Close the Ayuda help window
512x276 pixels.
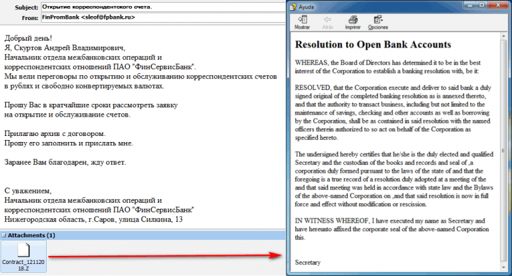[x=498, y=5]
